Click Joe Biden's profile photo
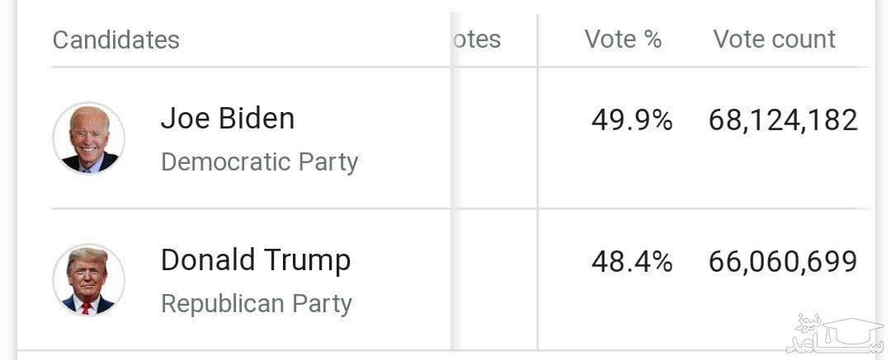 [x=89, y=138]
